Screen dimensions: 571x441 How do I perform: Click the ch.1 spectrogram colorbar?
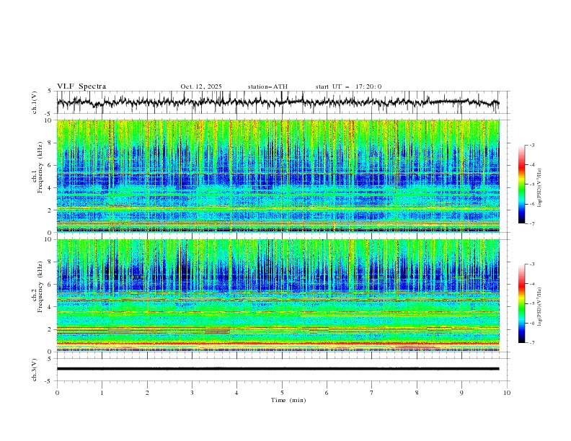pos(521,184)
